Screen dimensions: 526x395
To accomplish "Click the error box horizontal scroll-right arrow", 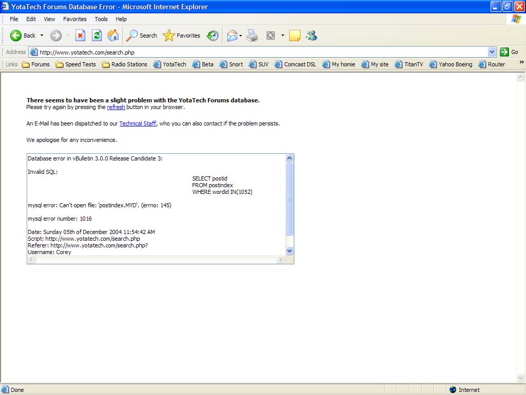I will (281, 259).
